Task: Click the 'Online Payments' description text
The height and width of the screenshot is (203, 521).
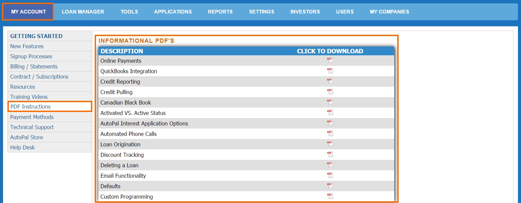Action: (x=121, y=61)
